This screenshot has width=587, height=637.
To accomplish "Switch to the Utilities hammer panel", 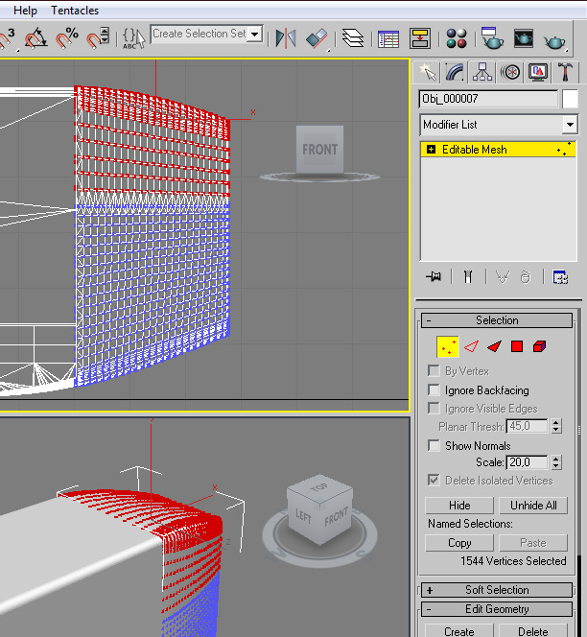I will click(x=565, y=72).
